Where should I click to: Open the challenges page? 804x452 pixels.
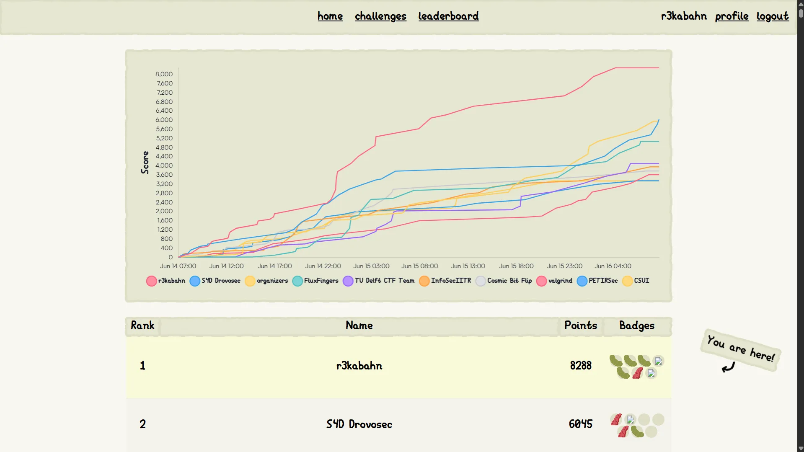tap(380, 16)
